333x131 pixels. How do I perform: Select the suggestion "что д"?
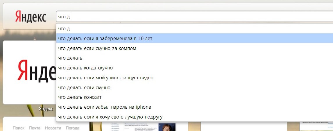[194, 29]
